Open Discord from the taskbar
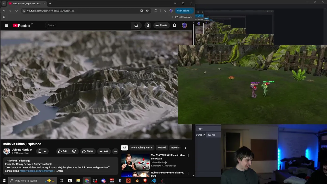 click(103, 181)
